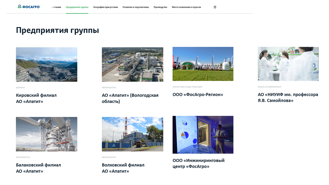Image resolution: width=329 pixels, height=185 pixels.
Task: Open the НИУИФ laboratory photo
Action: [288, 64]
